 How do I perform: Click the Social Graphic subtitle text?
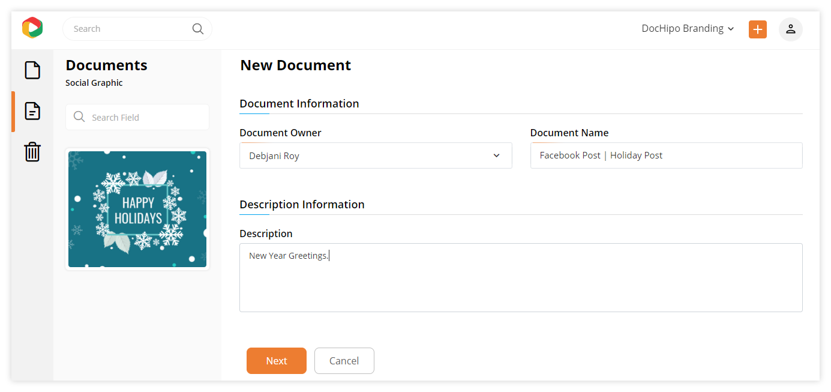point(94,83)
